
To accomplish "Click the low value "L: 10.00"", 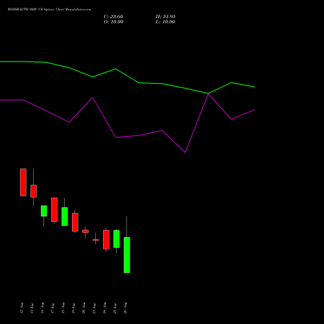I will (165, 22).
